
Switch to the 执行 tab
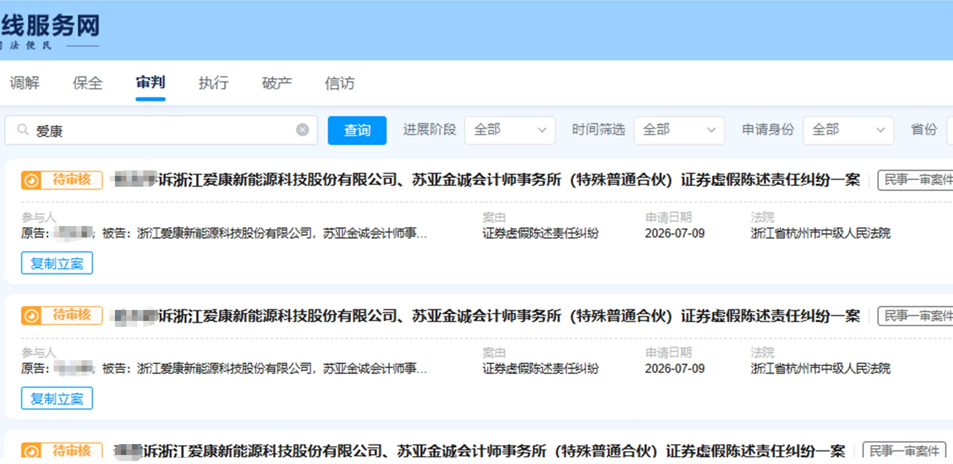tap(213, 83)
